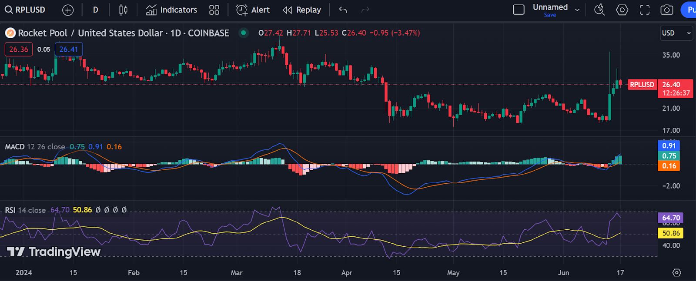Click the 26.40 current price tag
Screen dimensions: 696x281
click(x=671, y=85)
